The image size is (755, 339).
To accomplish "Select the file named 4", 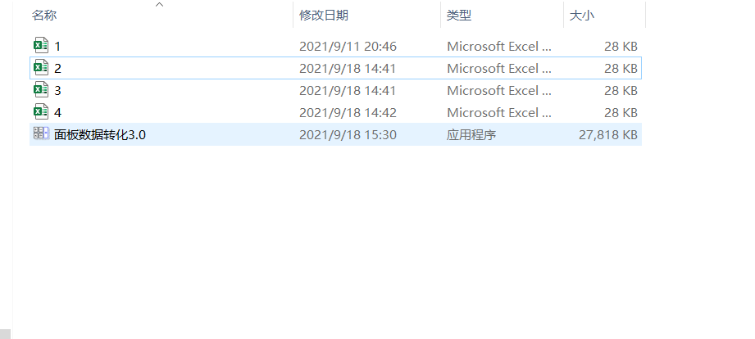I will [57, 113].
